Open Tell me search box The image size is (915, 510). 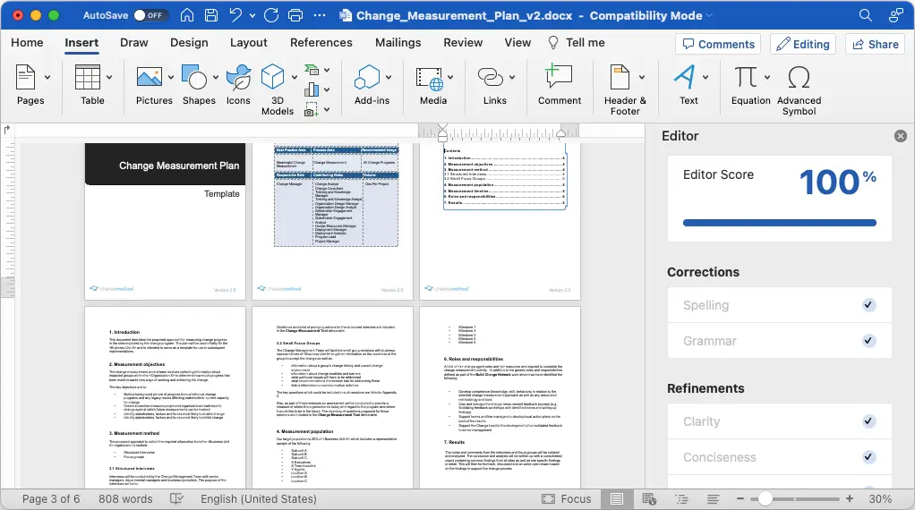577,43
